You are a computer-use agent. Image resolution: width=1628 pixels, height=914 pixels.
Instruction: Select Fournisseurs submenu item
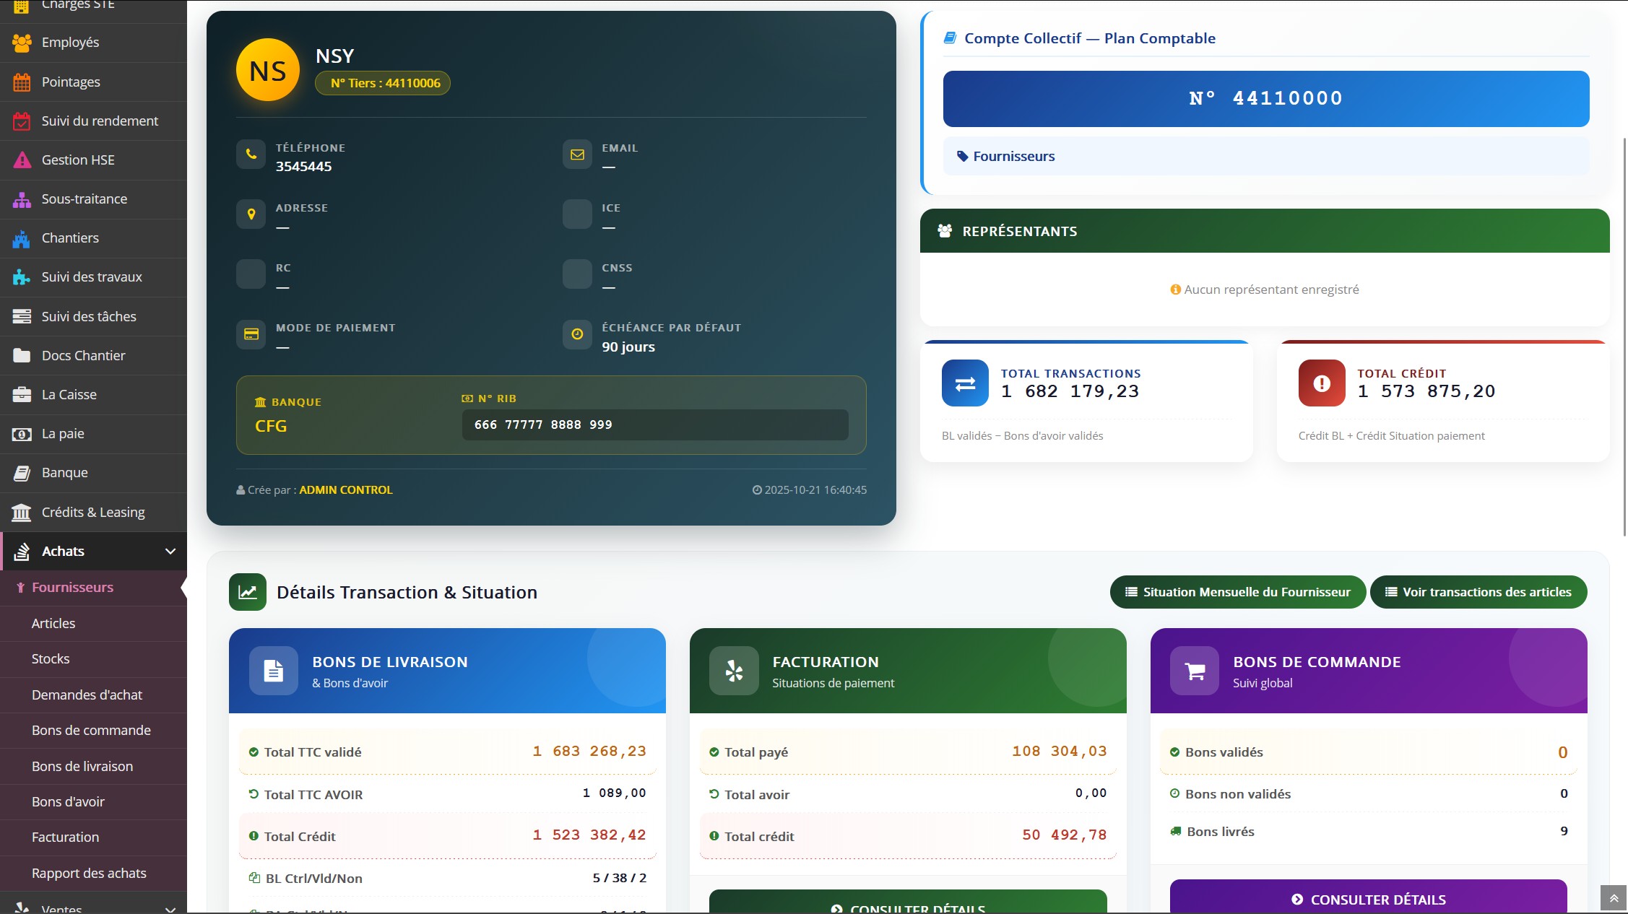click(x=93, y=588)
